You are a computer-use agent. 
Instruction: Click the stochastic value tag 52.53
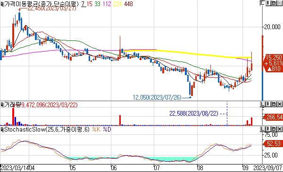click(x=274, y=144)
